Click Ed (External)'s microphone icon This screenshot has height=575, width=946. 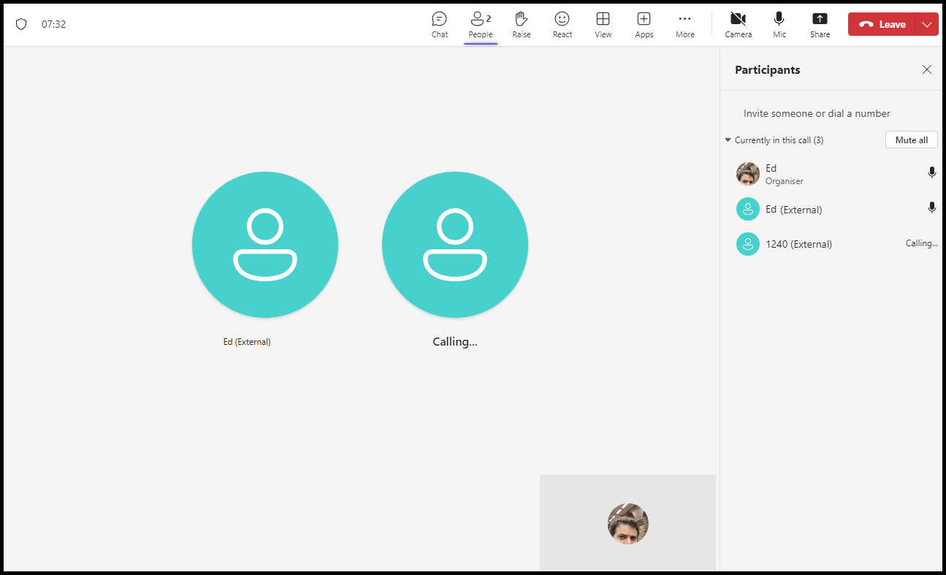pyautogui.click(x=931, y=207)
